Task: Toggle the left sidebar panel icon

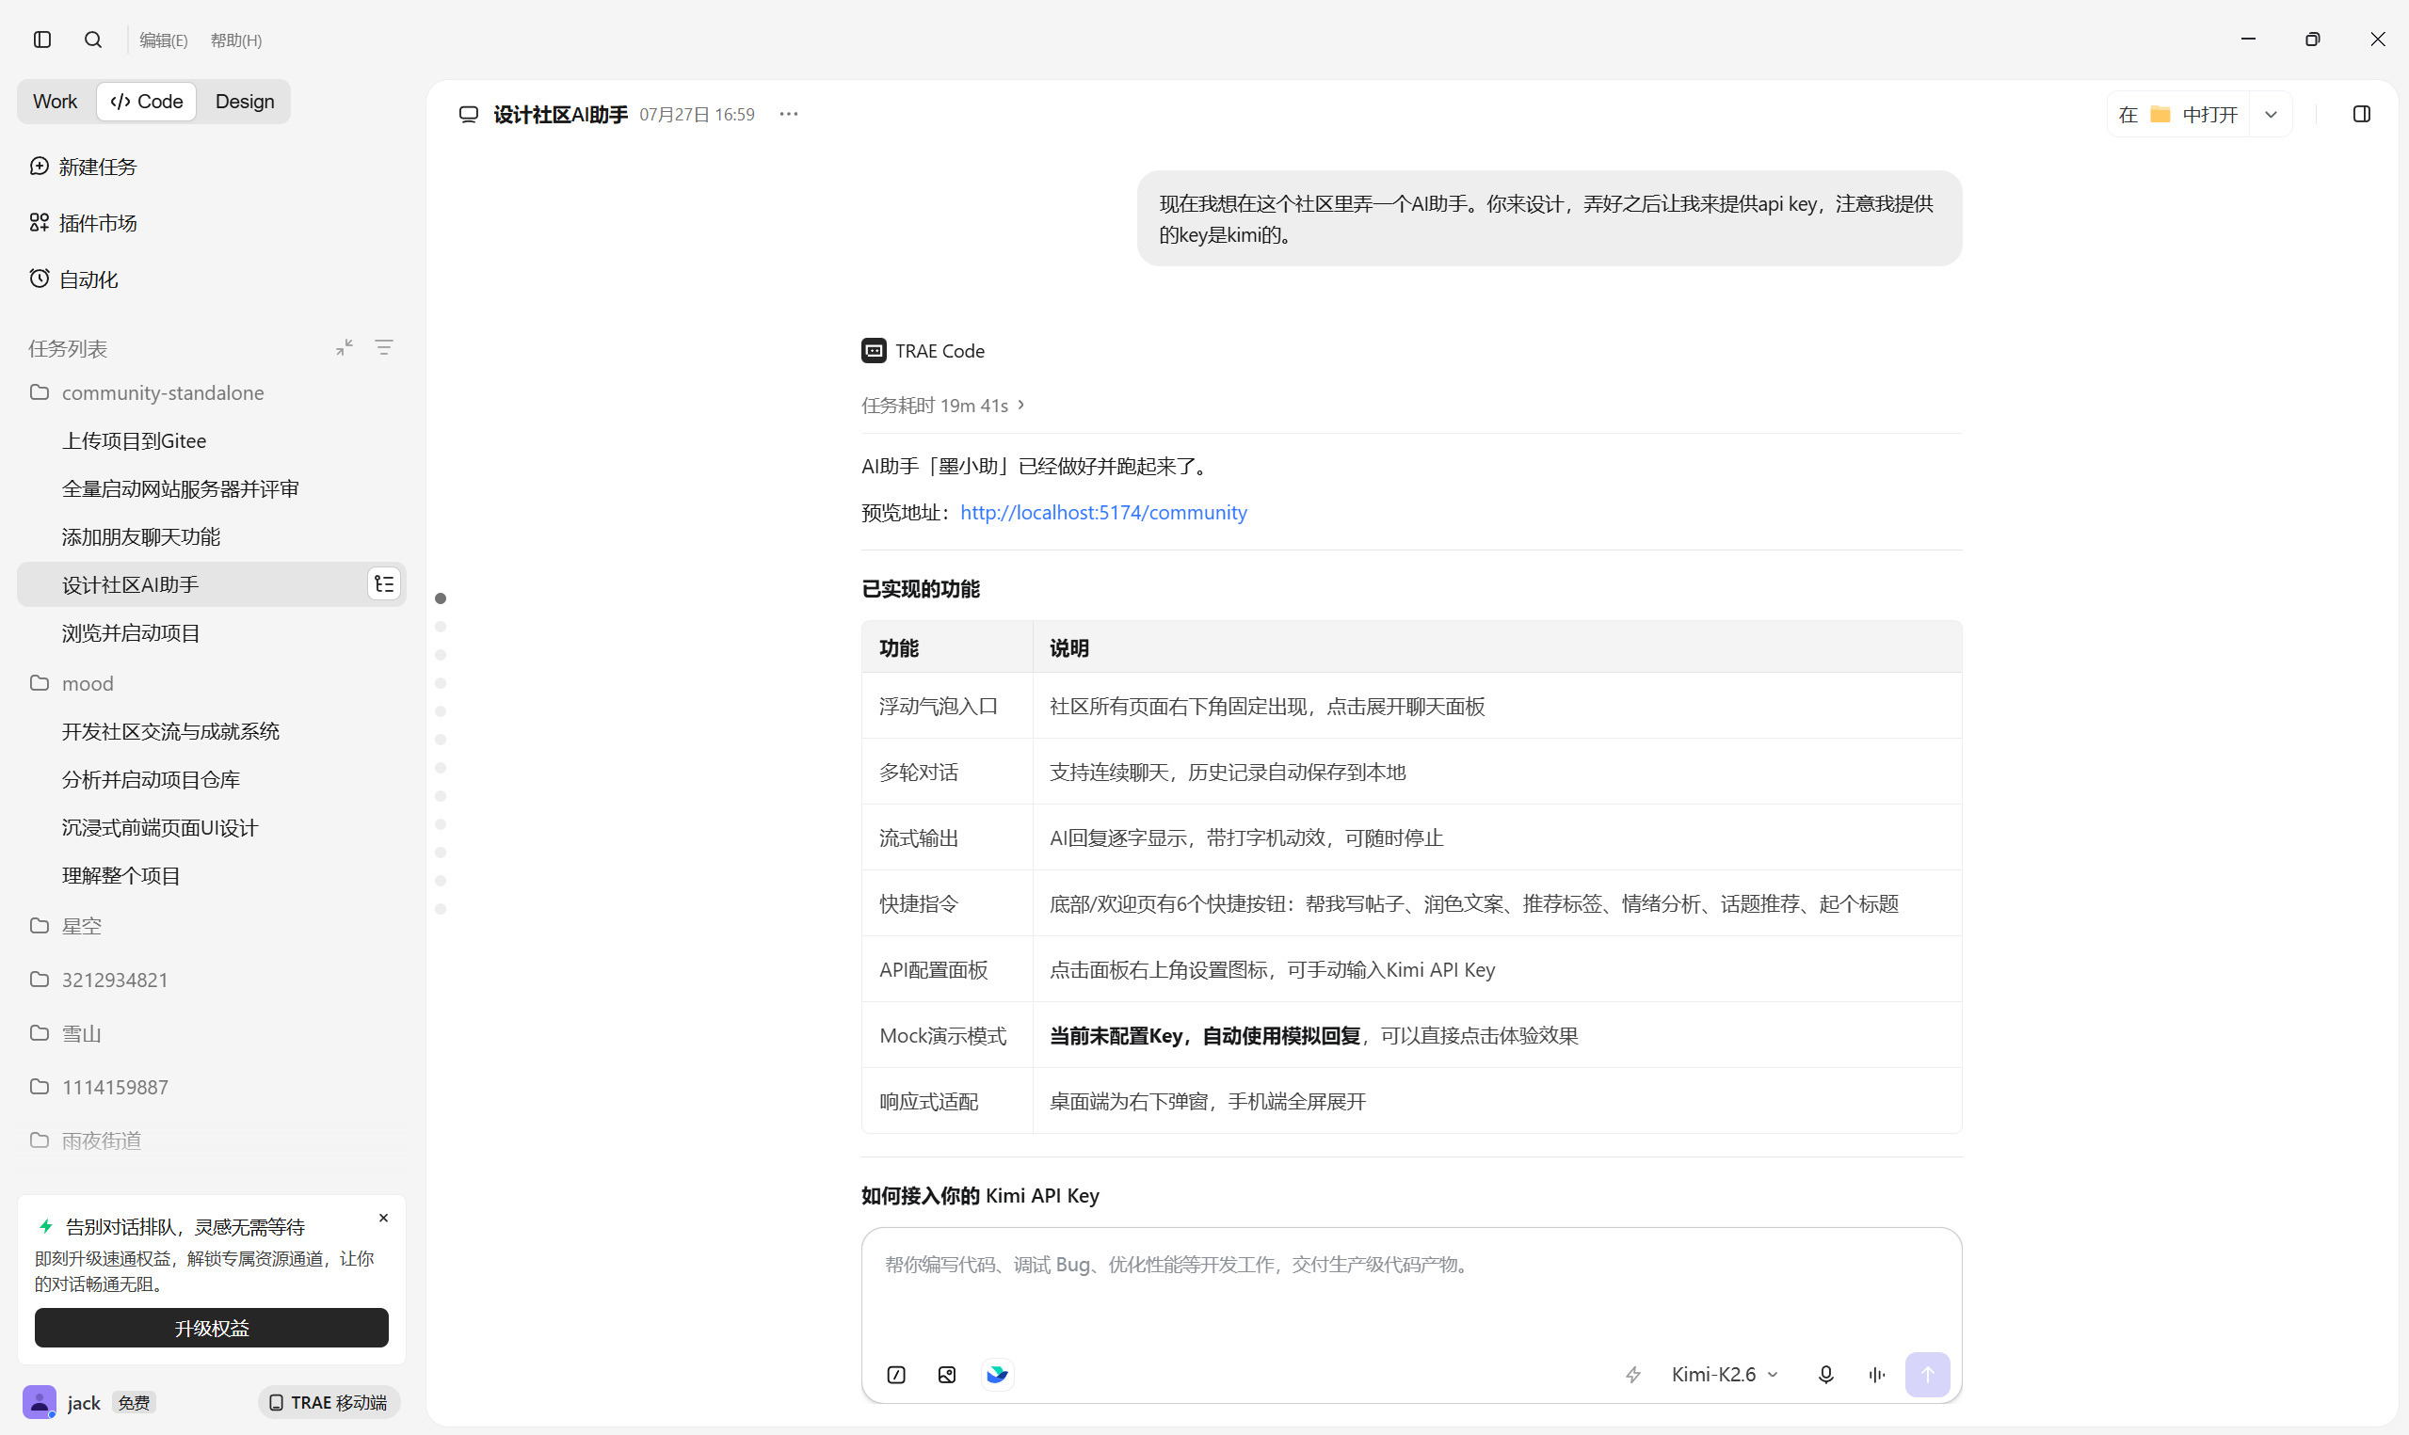Action: click(42, 40)
